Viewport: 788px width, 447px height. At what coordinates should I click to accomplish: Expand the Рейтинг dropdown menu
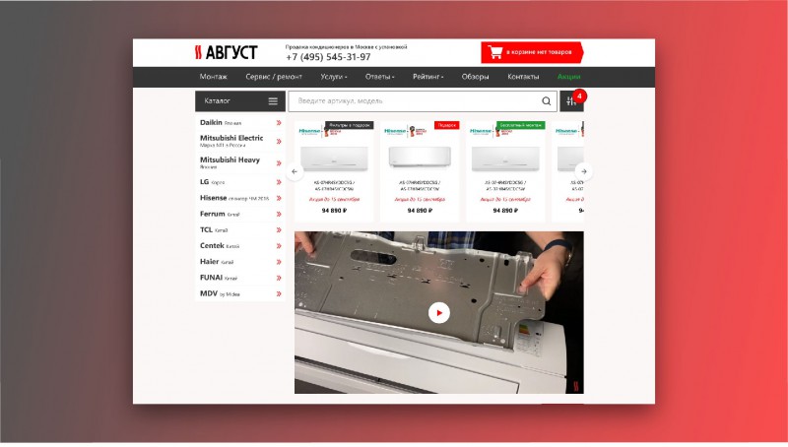point(427,77)
